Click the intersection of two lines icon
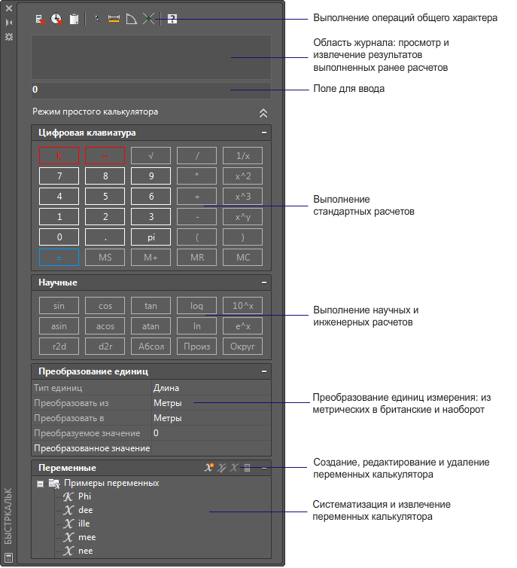This screenshot has height=568, width=517. pos(148,19)
